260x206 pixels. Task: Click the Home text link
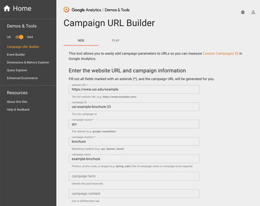22,8
